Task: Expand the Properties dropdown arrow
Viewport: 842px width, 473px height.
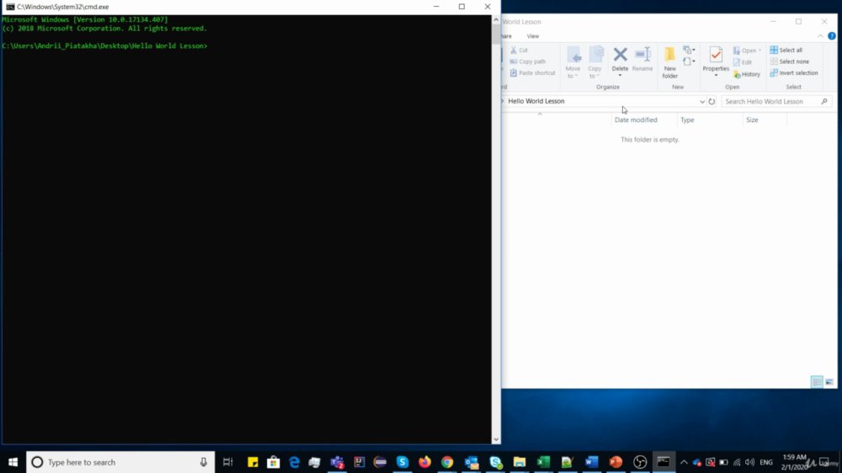Action: [716, 76]
